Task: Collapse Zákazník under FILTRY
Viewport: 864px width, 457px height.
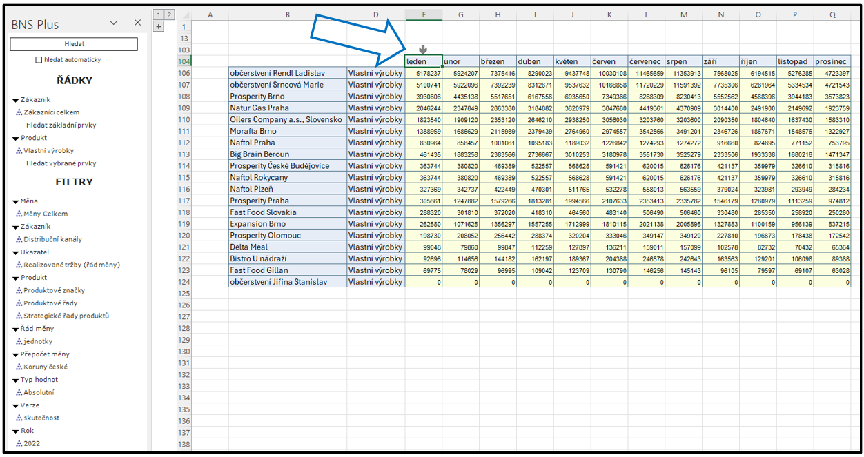Action: coord(15,227)
